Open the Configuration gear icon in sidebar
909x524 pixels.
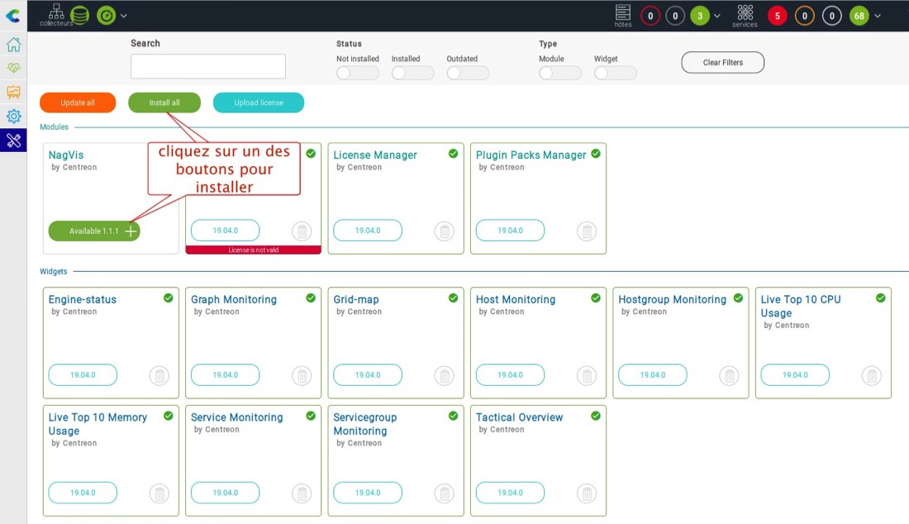(x=13, y=116)
